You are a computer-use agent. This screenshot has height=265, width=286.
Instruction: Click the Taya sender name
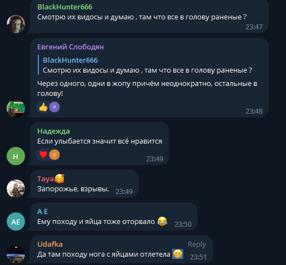(x=46, y=179)
